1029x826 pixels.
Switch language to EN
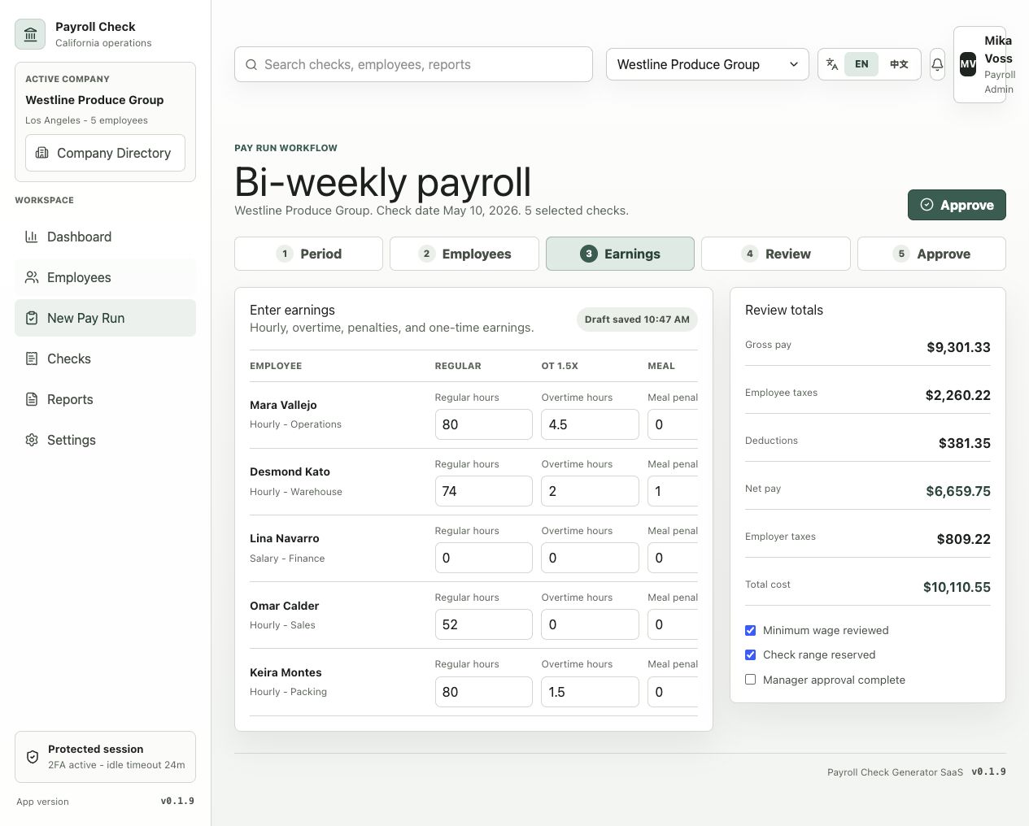861,64
